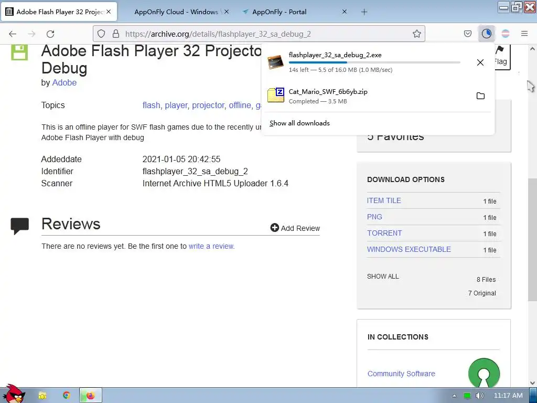The image size is (537, 403).
Task: Click the page vertical scrollbar thumb
Action: (x=532, y=240)
